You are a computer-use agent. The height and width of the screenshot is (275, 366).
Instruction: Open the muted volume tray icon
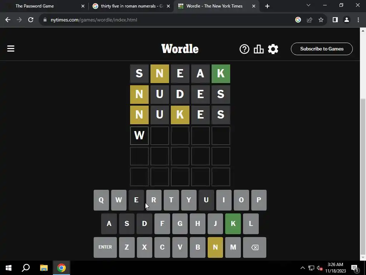320,268
